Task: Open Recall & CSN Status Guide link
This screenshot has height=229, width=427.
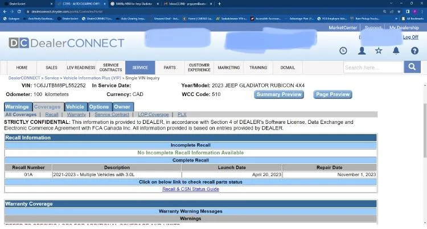Action: (x=191, y=189)
